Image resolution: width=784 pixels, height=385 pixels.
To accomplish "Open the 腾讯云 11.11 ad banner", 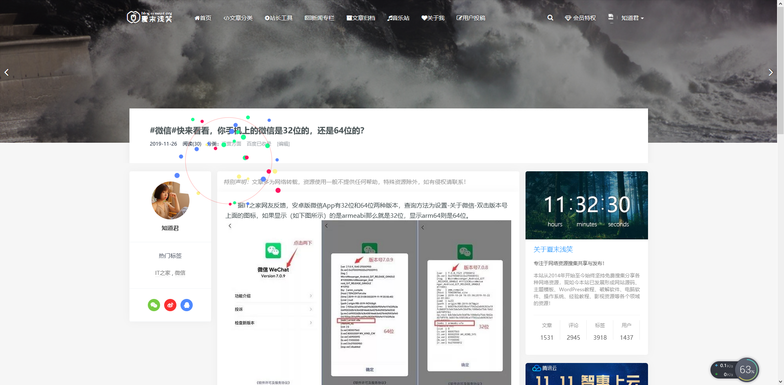I will tap(587, 374).
